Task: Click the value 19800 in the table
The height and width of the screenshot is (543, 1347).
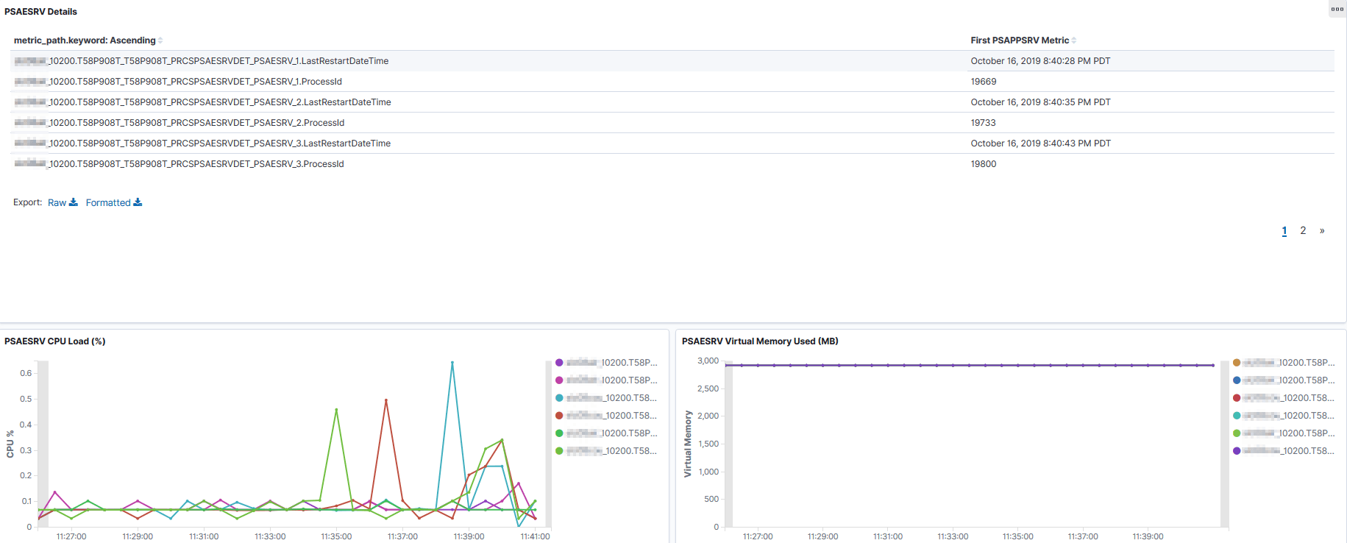Action: coord(984,164)
